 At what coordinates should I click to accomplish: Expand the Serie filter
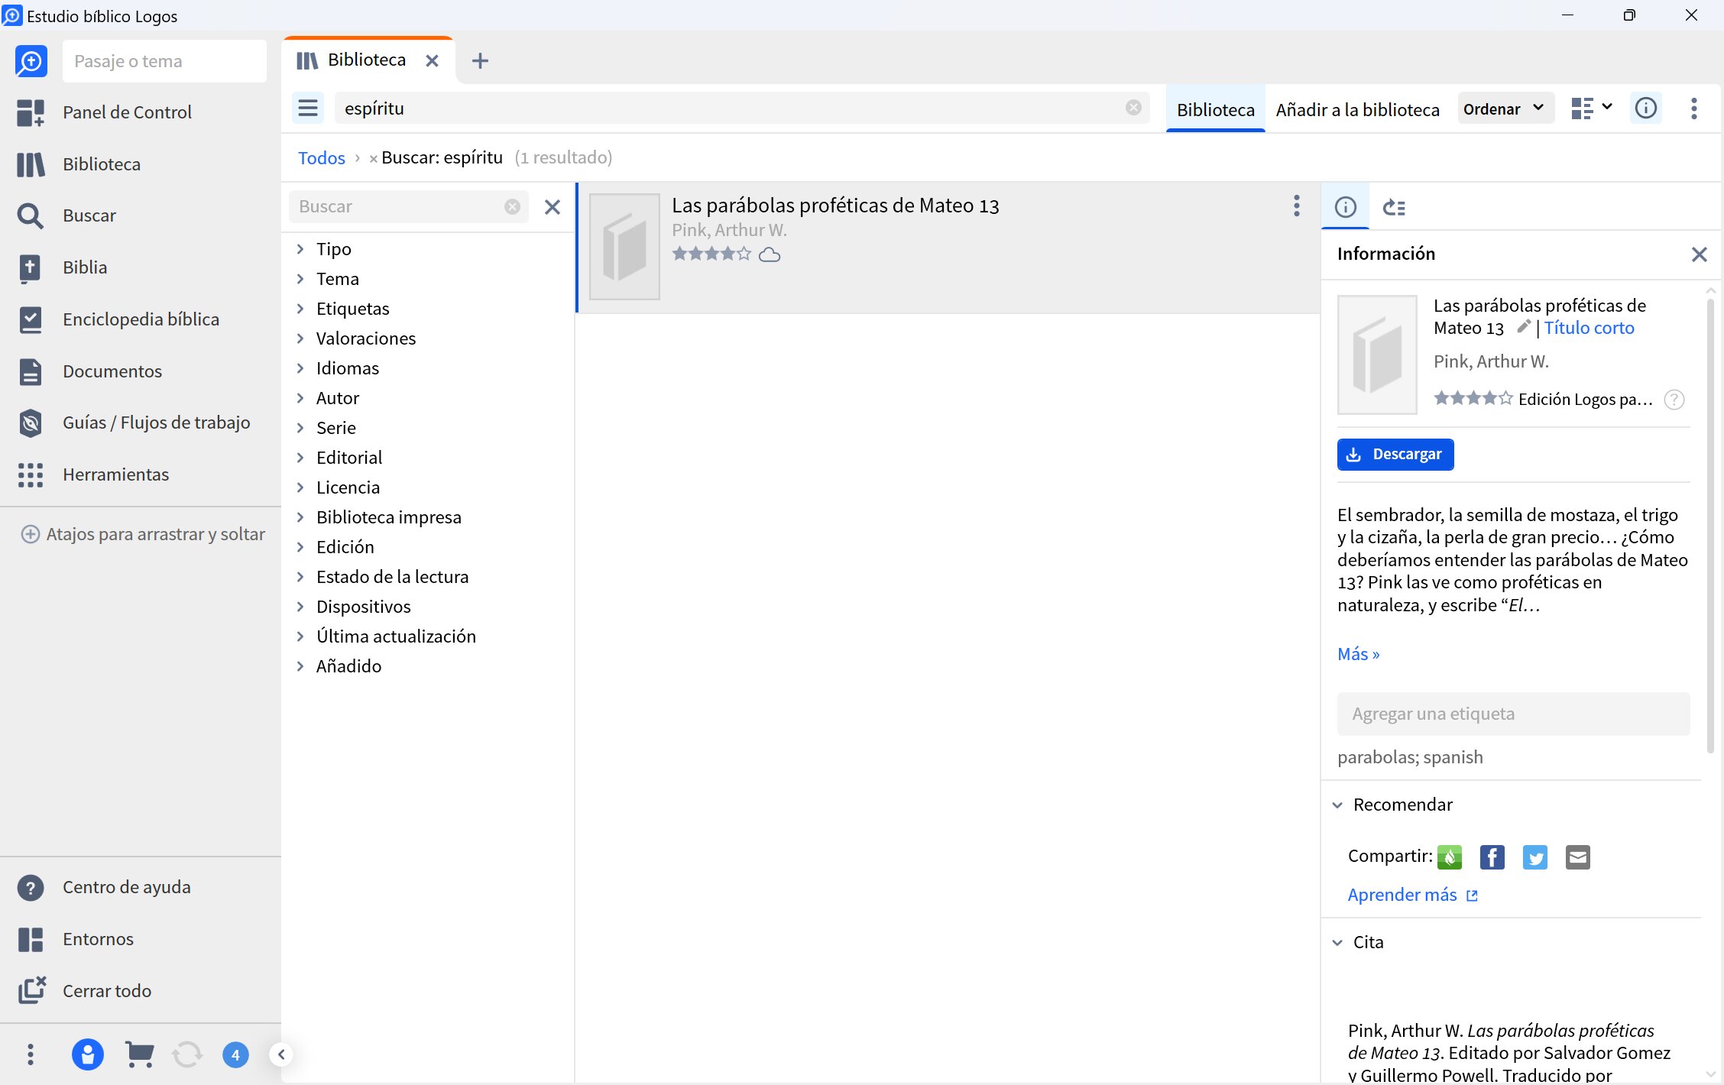(x=300, y=428)
